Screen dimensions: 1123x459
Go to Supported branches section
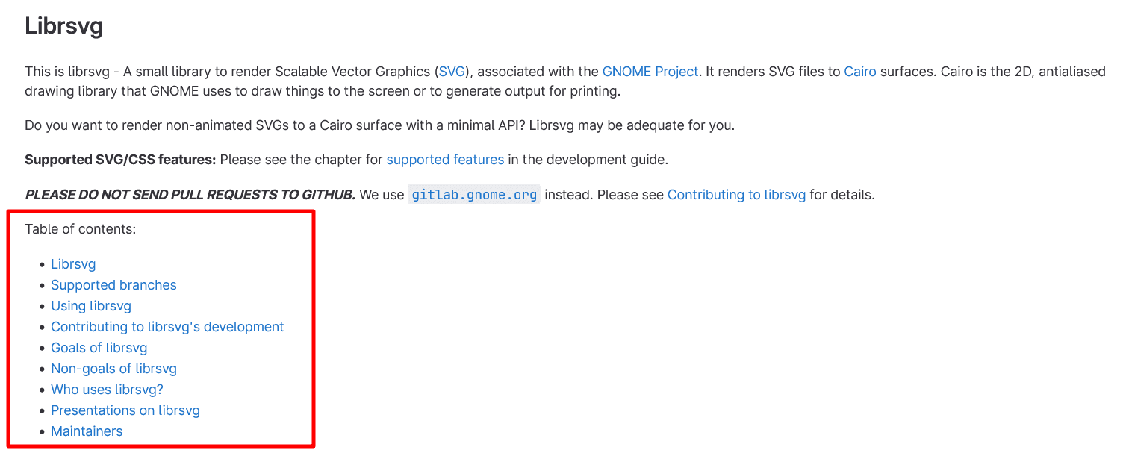click(x=113, y=285)
